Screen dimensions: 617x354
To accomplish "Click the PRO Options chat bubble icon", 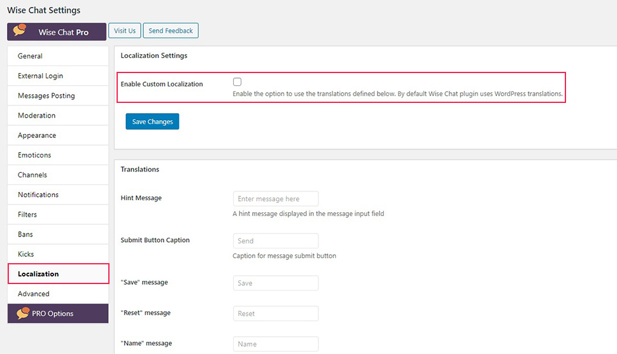I will point(23,313).
